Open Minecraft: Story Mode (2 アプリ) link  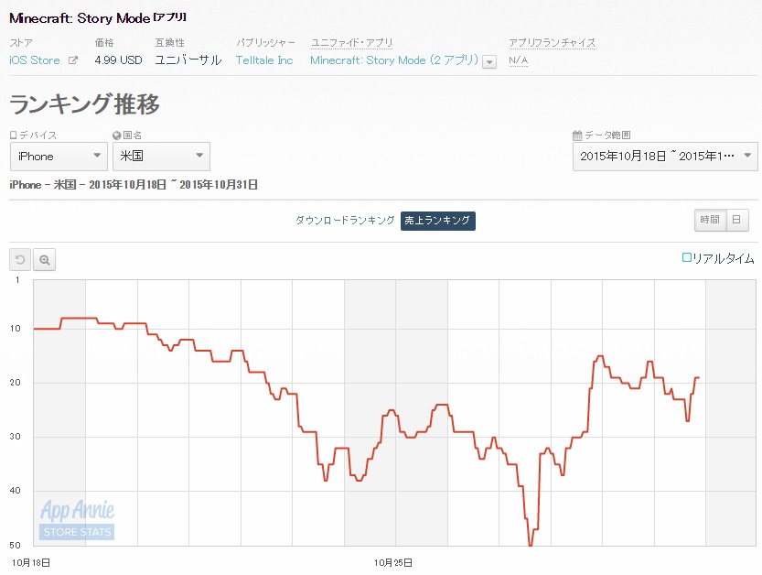[x=394, y=60]
